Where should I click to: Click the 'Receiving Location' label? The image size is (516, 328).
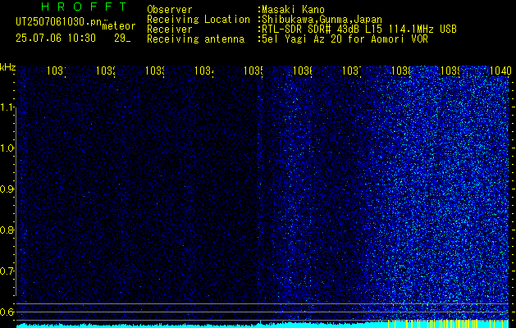(x=199, y=20)
